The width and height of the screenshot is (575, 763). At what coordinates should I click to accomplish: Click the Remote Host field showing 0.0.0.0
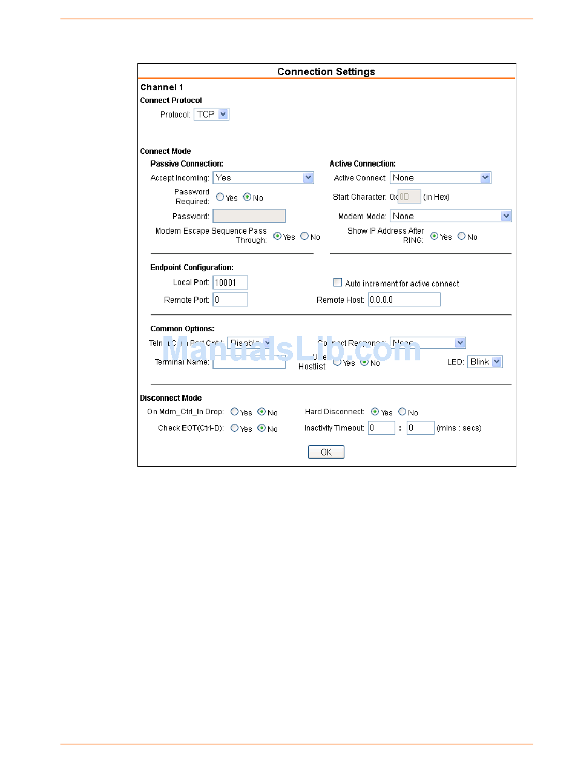pos(404,300)
